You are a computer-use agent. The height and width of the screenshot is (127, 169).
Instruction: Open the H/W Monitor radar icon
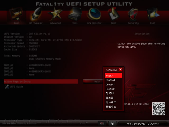coord(94,14)
